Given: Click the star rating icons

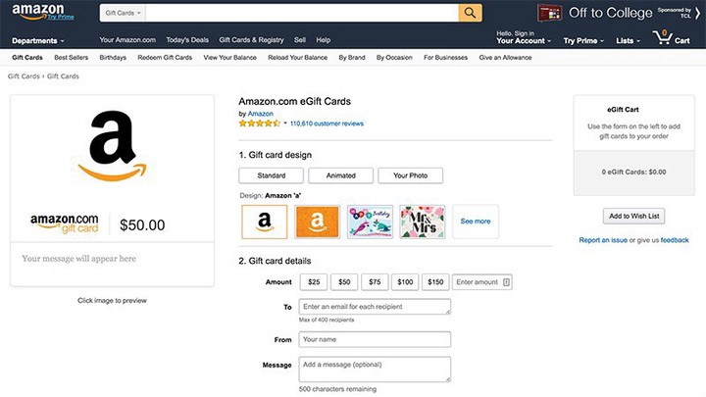Looking at the screenshot, I should [x=259, y=124].
